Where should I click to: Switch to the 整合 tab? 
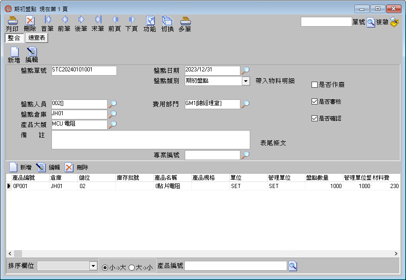[14, 38]
